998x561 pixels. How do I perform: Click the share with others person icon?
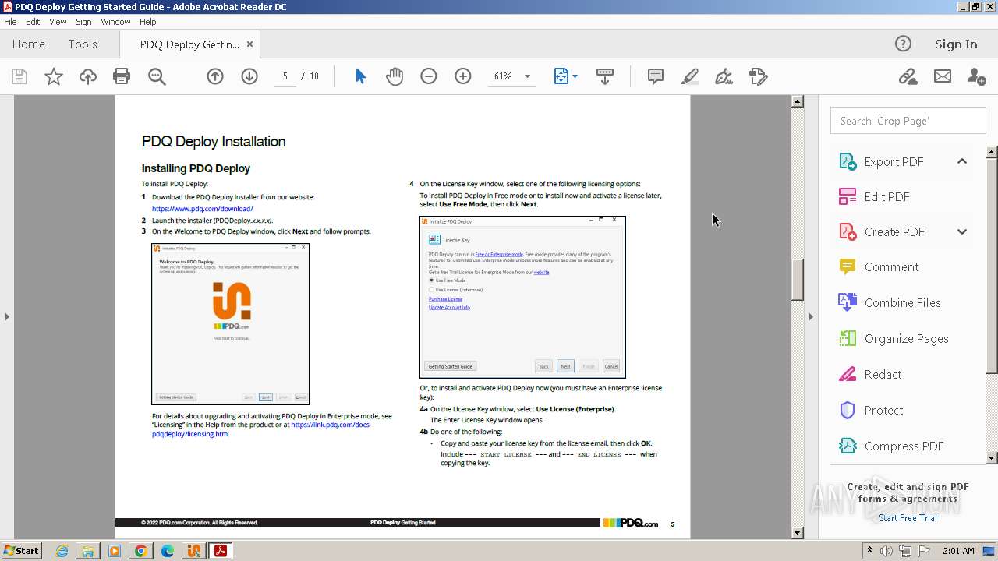[976, 76]
